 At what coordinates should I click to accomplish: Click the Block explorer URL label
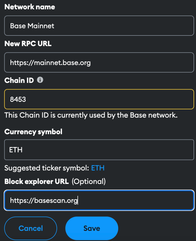36,181
